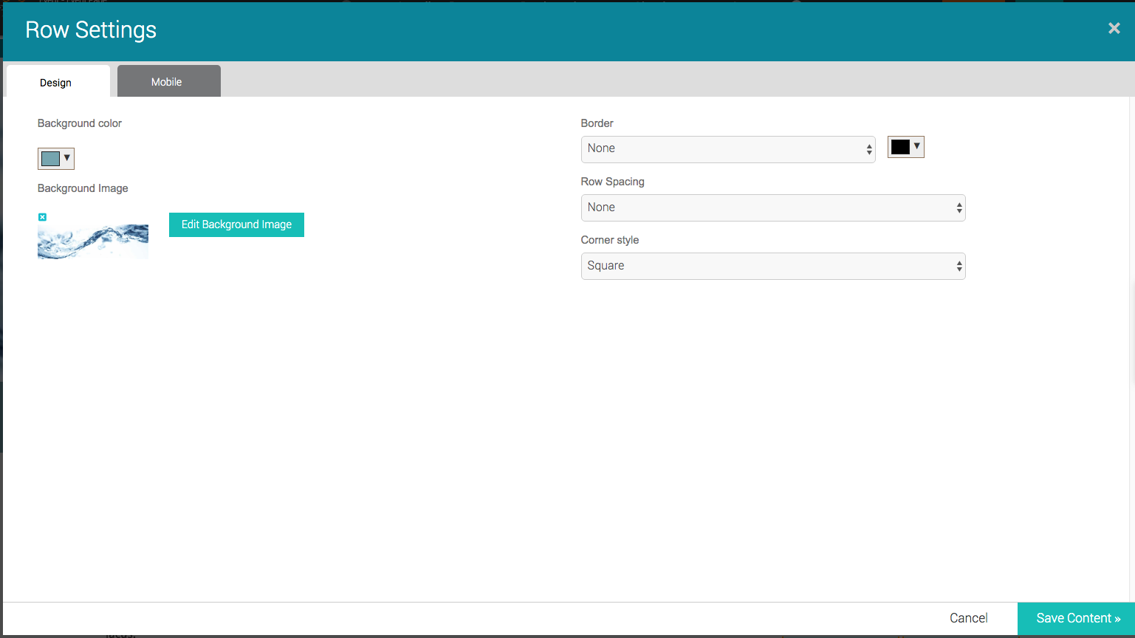Select the Design tab
This screenshot has height=638, width=1135.
click(x=58, y=81)
